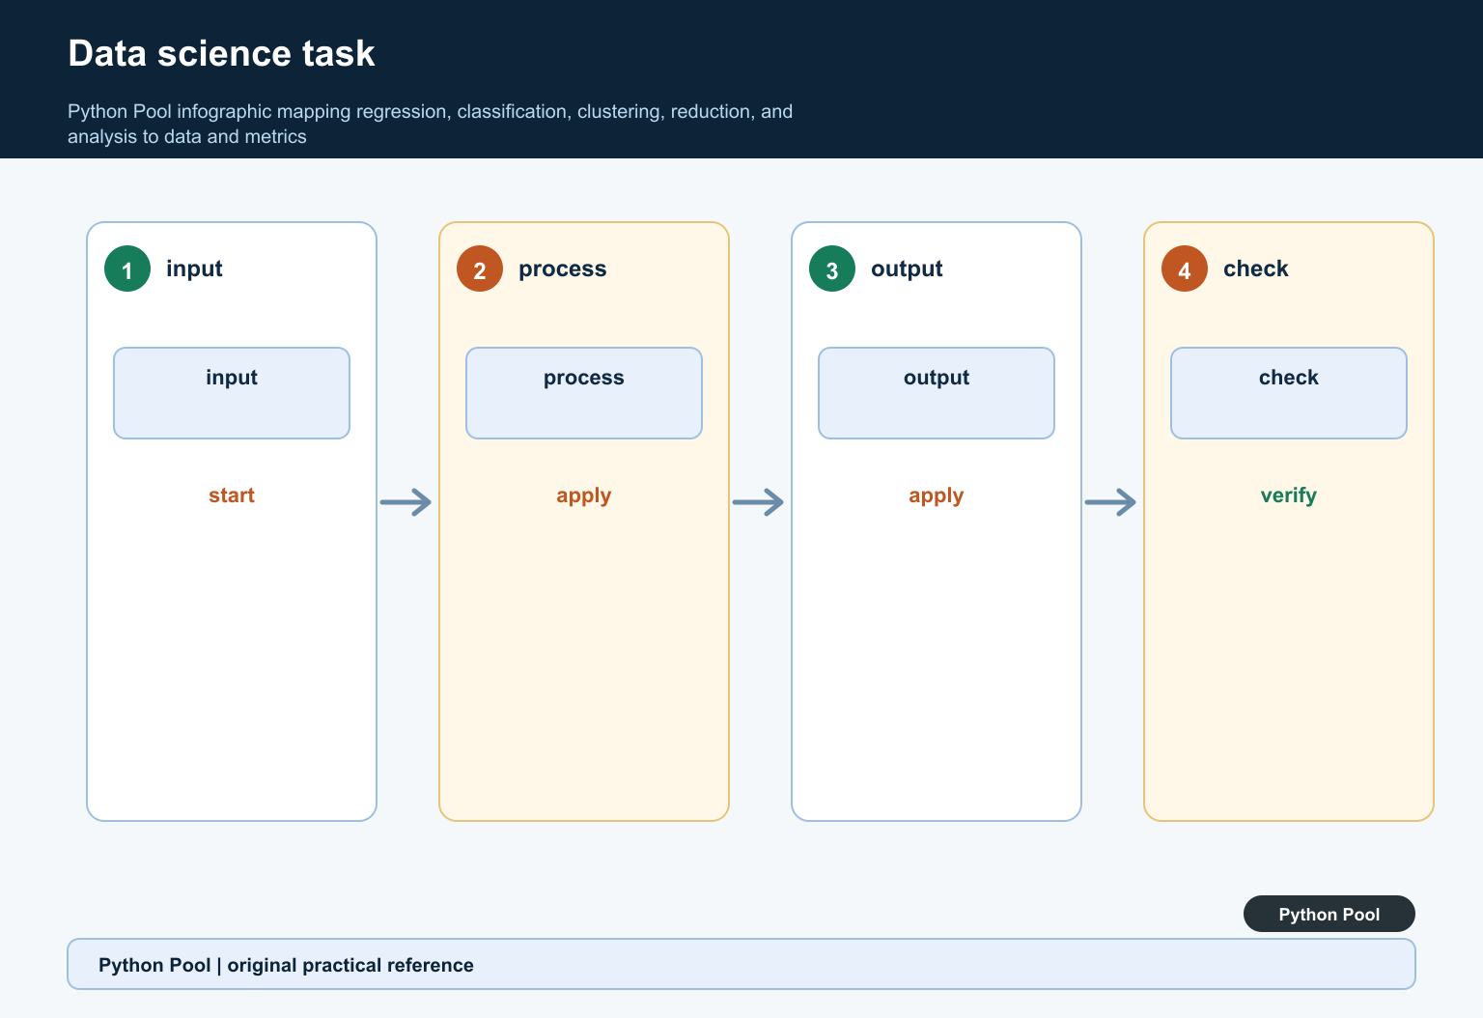The height and width of the screenshot is (1018, 1483).
Task: Click the 'Data science task' title
Action: click(x=222, y=53)
